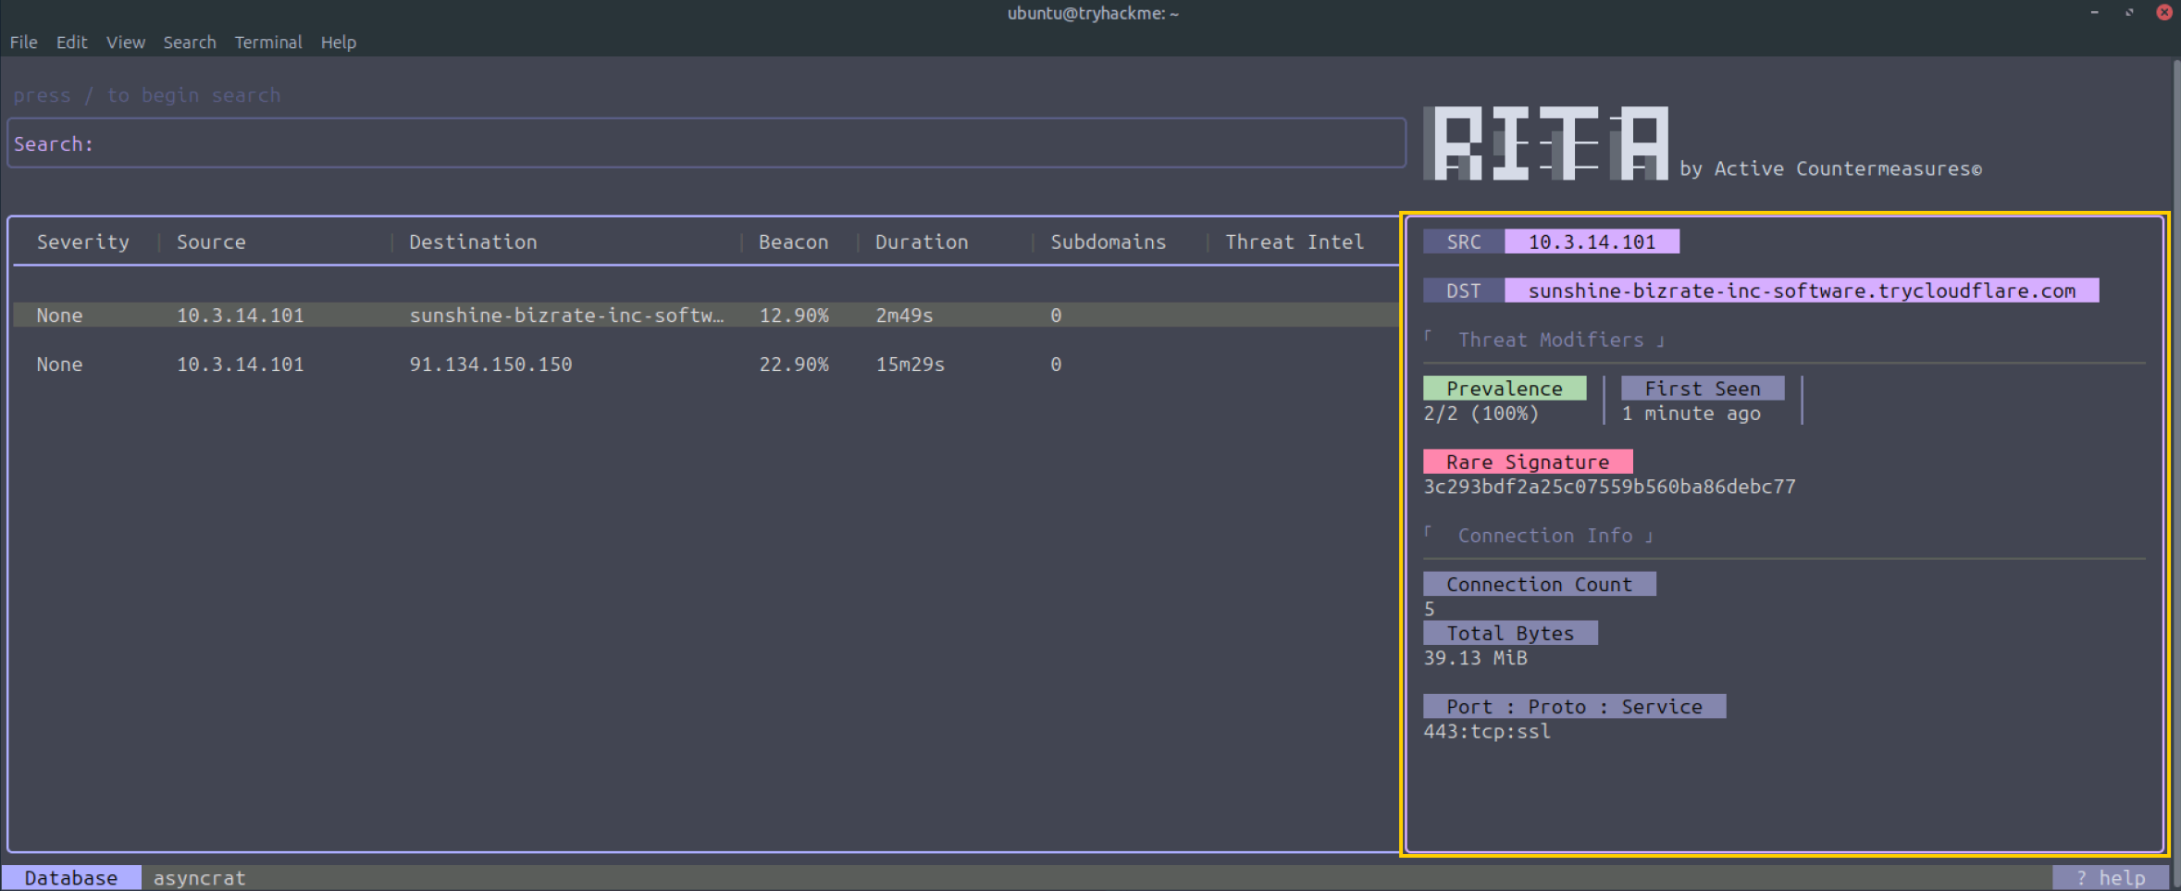Click the Threat Intel column header
Screen dimensions: 2181x891
pos(1294,242)
